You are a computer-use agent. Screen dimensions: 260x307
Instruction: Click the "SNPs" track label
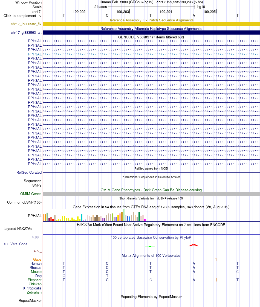[x=37, y=185]
